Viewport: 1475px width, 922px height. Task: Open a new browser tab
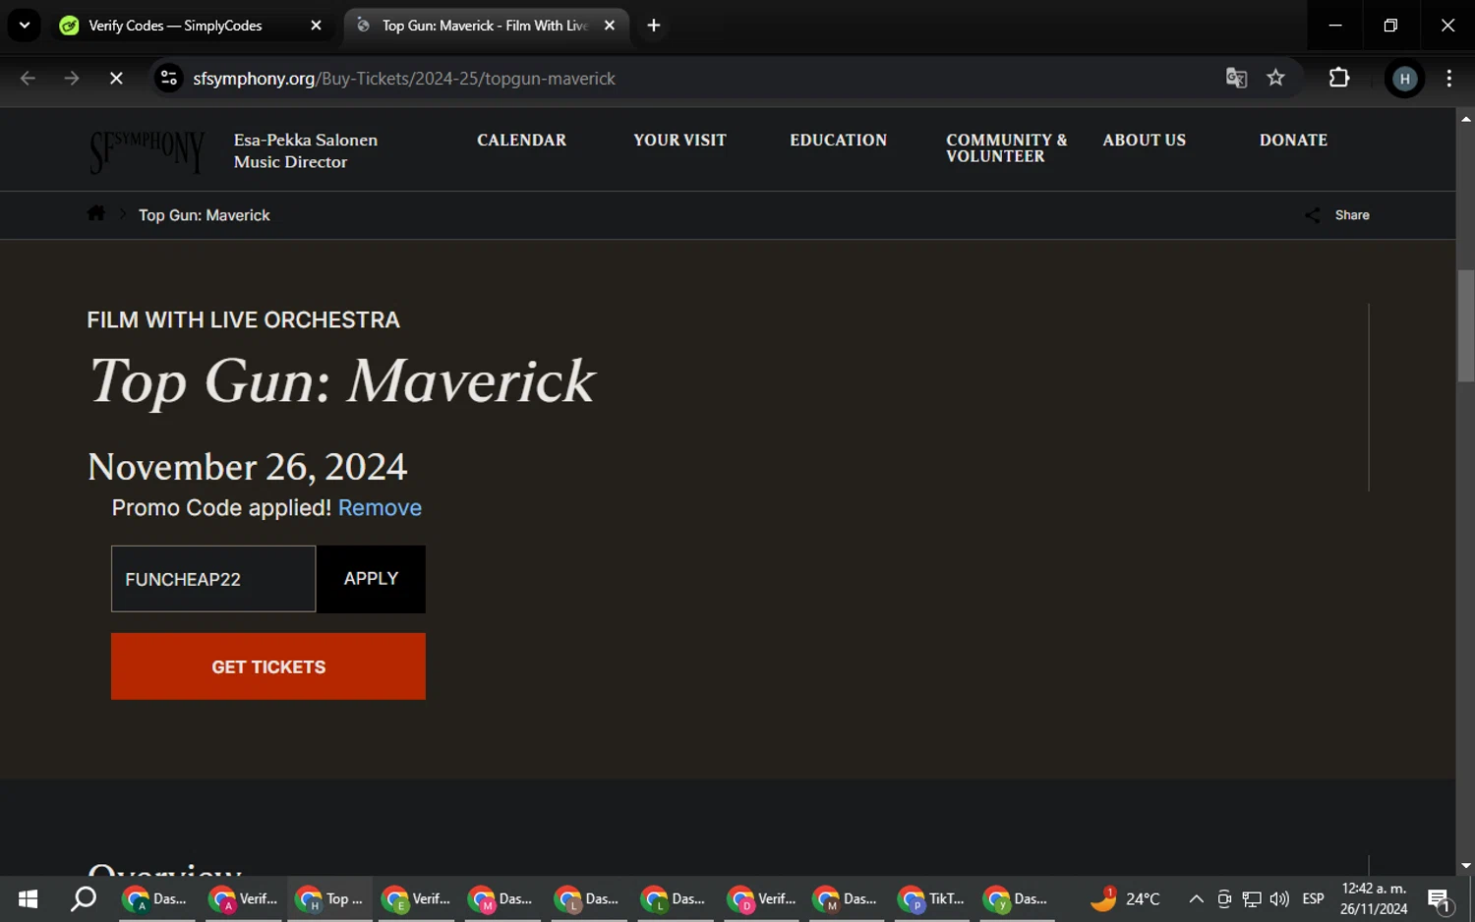click(x=654, y=26)
